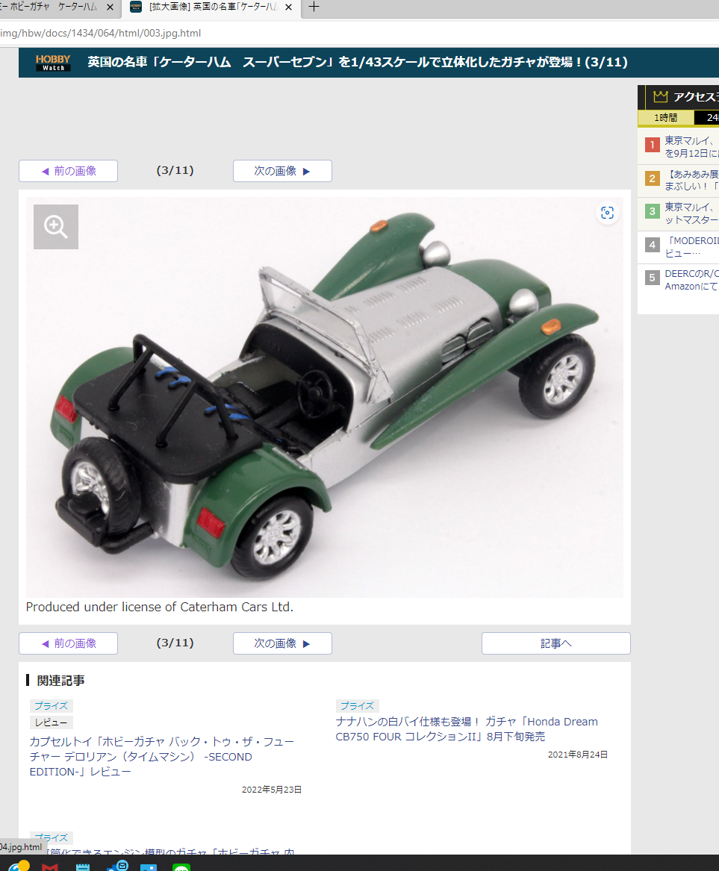The width and height of the screenshot is (719, 871).
Task: Click the HOBBY Watch logo
Action: (x=53, y=63)
